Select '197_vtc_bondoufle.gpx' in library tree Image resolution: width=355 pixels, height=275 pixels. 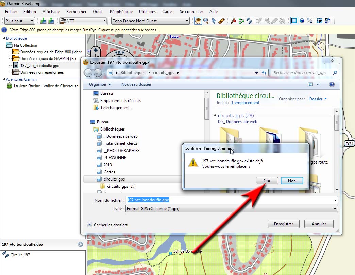tap(40, 65)
